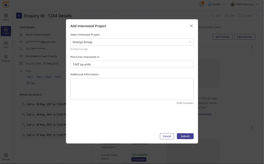Switch to the Additional Info tab
The width and height of the screenshot is (264, 164).
[x=209, y=27]
